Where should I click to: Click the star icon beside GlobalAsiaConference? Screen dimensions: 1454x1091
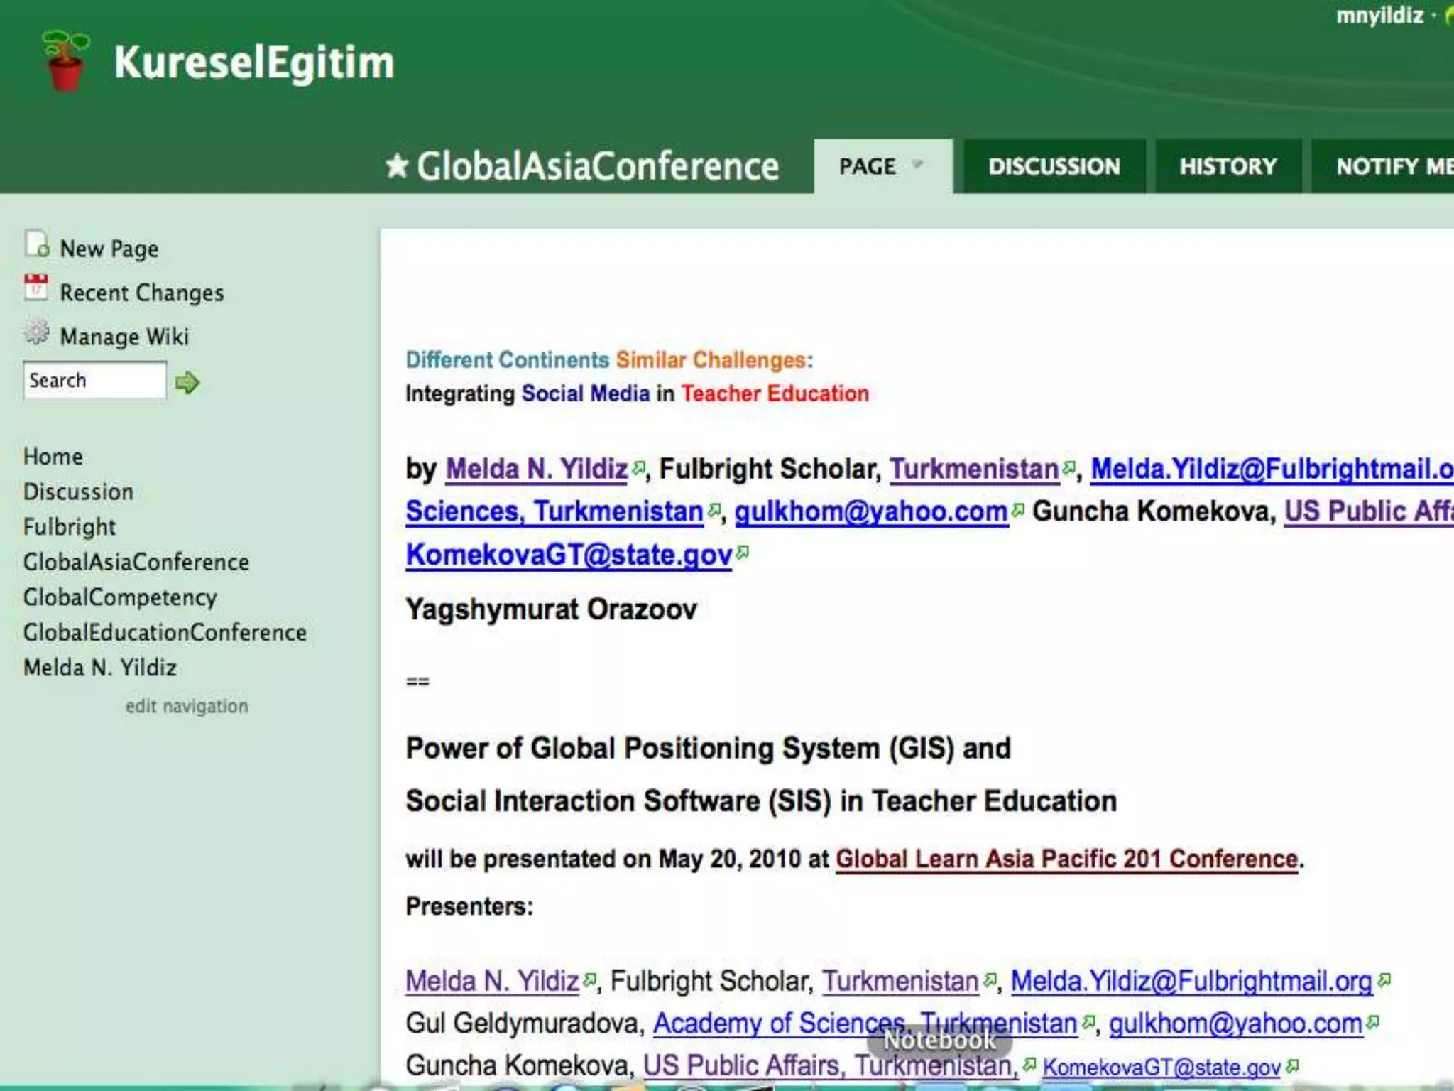[x=397, y=166]
